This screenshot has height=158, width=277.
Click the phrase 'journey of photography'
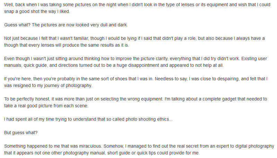pyautogui.click(x=68, y=86)
